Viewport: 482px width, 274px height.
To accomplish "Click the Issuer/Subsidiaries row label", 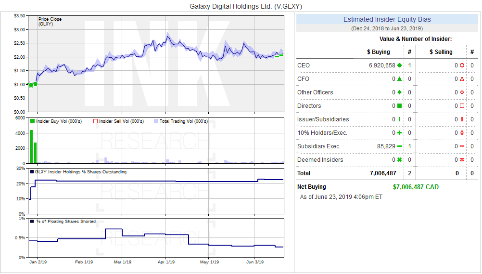I will pyautogui.click(x=323, y=119).
